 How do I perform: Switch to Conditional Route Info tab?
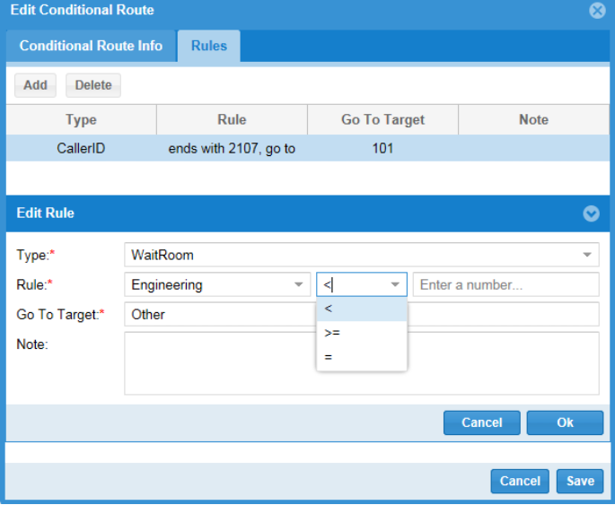pyautogui.click(x=91, y=46)
